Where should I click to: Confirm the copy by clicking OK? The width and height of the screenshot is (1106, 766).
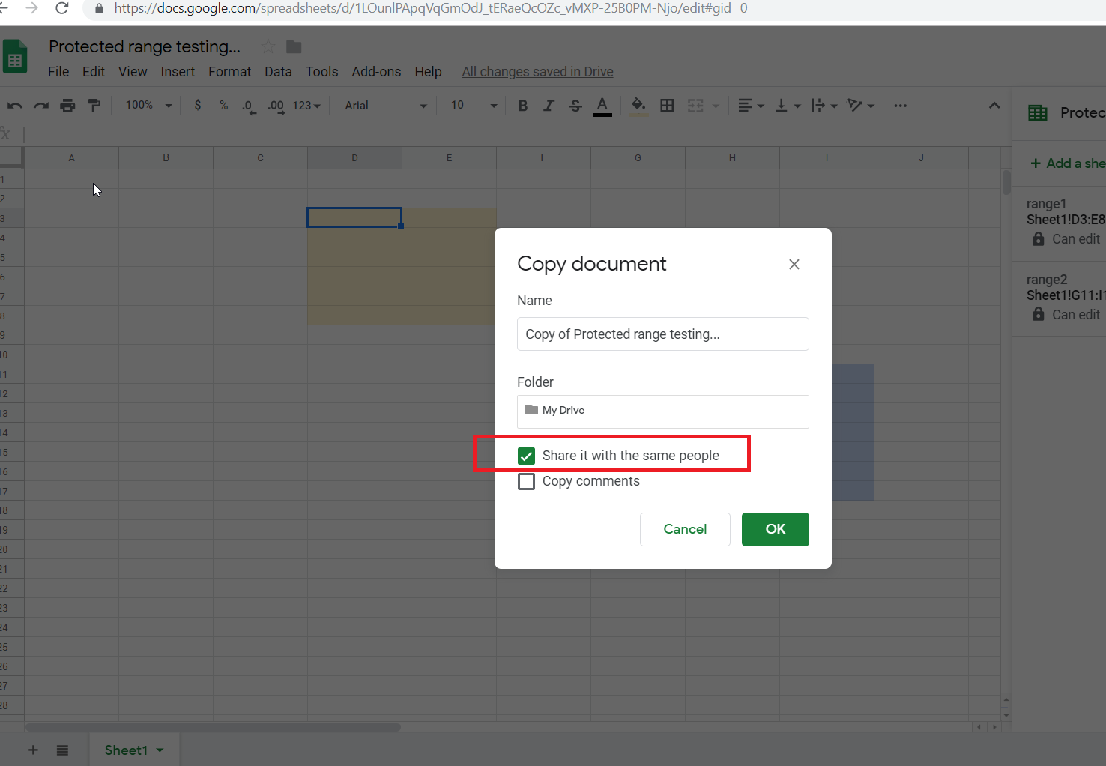coord(775,529)
